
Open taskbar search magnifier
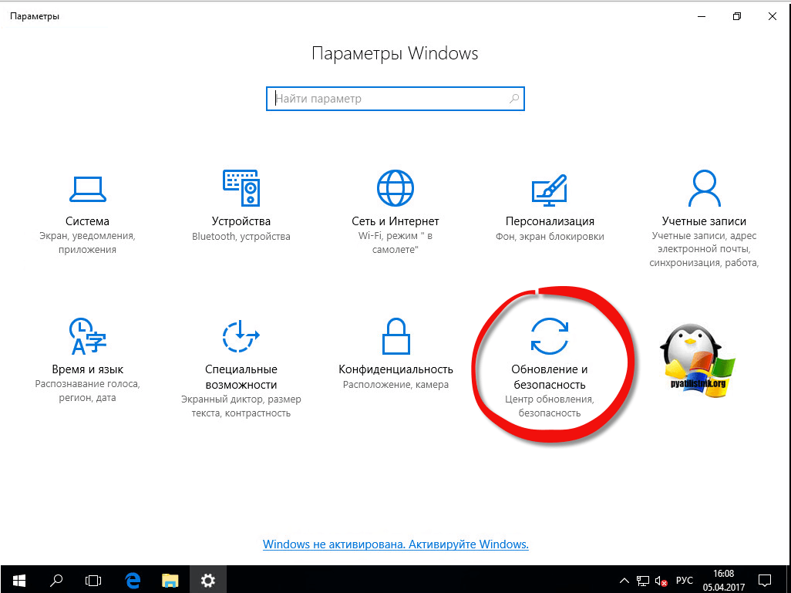(56, 580)
